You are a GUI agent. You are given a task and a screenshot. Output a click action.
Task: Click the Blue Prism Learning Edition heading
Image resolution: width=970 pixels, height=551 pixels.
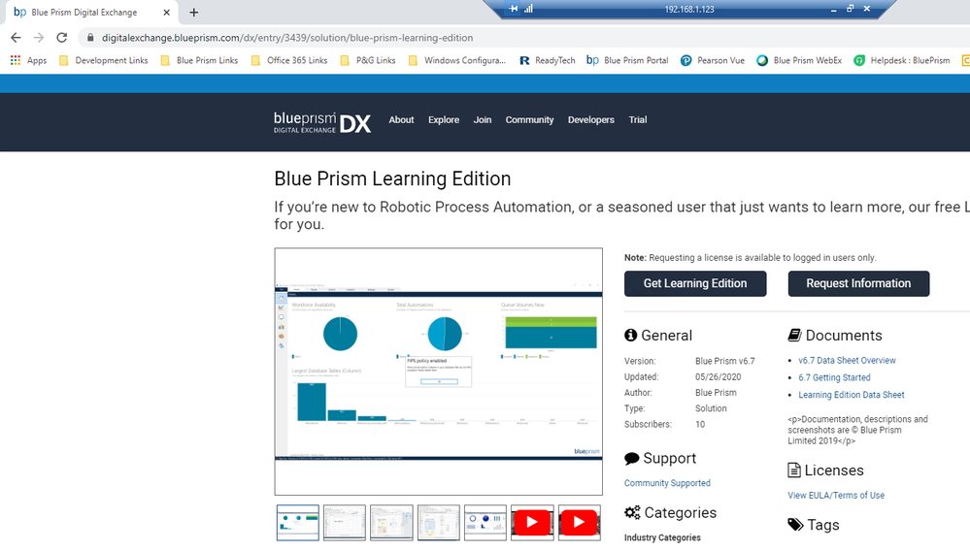[x=393, y=178]
